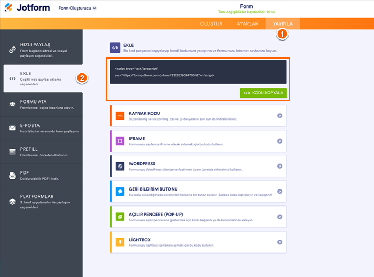This screenshot has height=277, width=374.
Task: Expand IFRAME with its arrow
Action: point(280,141)
